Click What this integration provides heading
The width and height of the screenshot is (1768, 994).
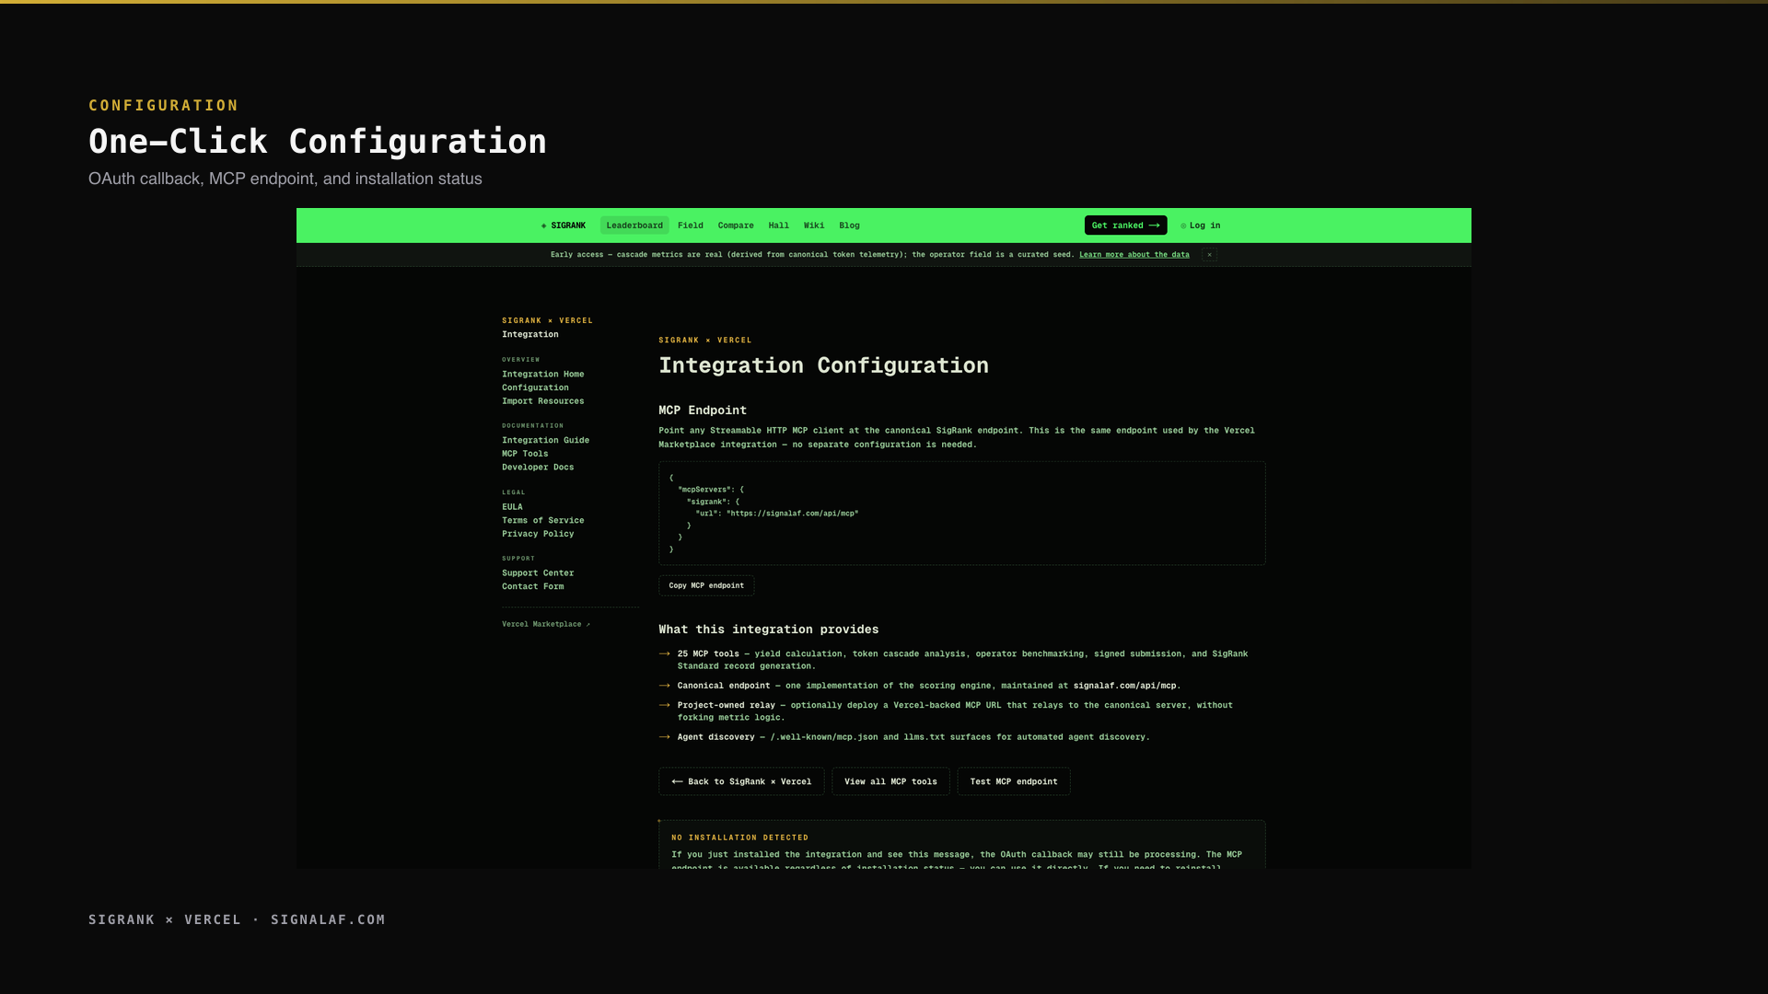click(x=768, y=630)
